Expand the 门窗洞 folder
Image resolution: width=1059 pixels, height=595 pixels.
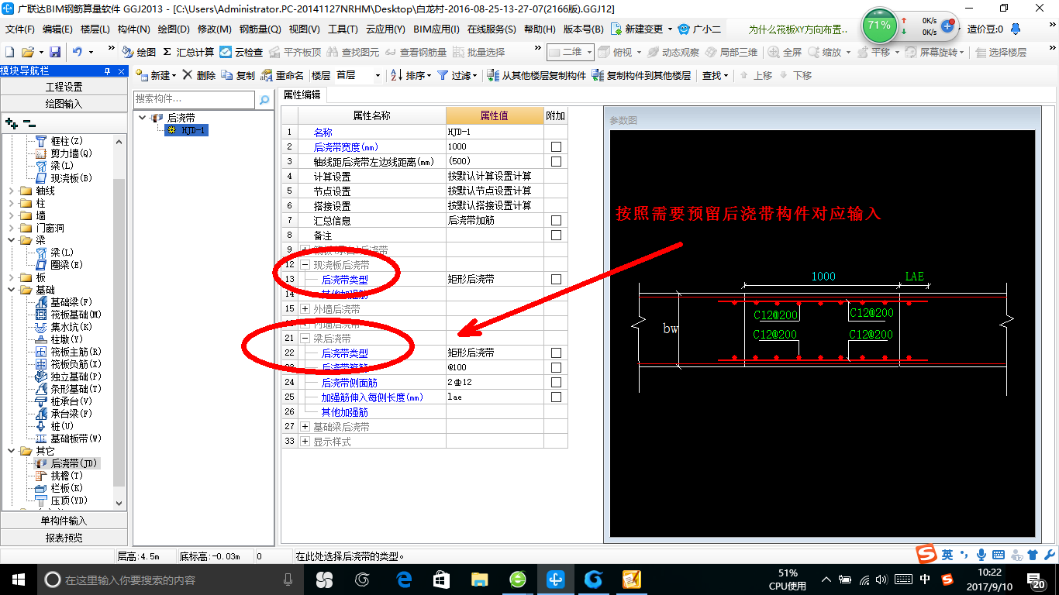(11, 228)
